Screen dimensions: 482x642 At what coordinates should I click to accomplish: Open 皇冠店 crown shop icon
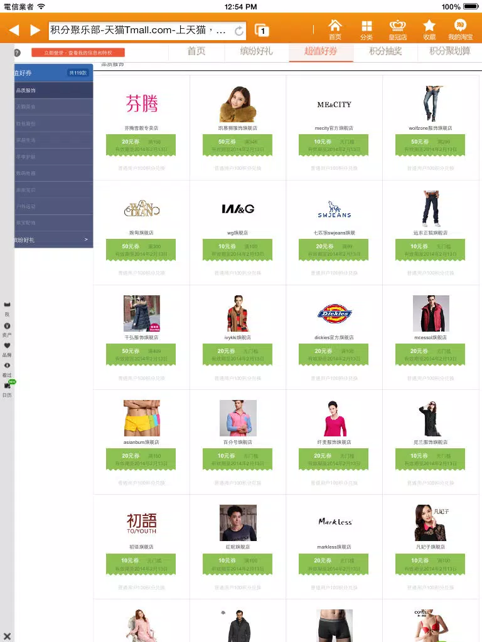tap(397, 30)
